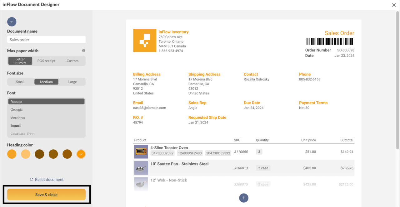Click inside the Document name field
The width and height of the screenshot is (400, 207).
click(x=46, y=39)
